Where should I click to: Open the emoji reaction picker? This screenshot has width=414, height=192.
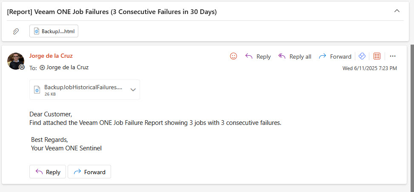coord(234,56)
